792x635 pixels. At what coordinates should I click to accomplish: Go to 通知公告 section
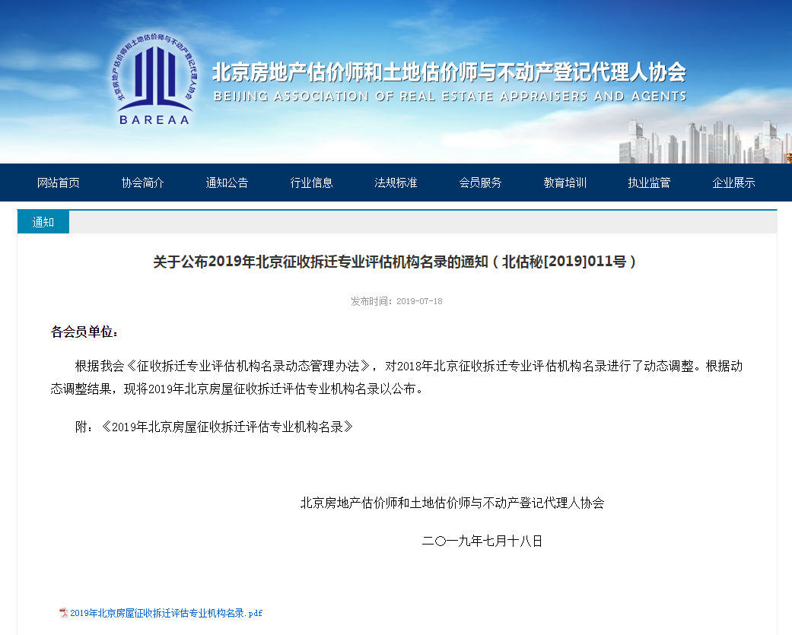(227, 183)
